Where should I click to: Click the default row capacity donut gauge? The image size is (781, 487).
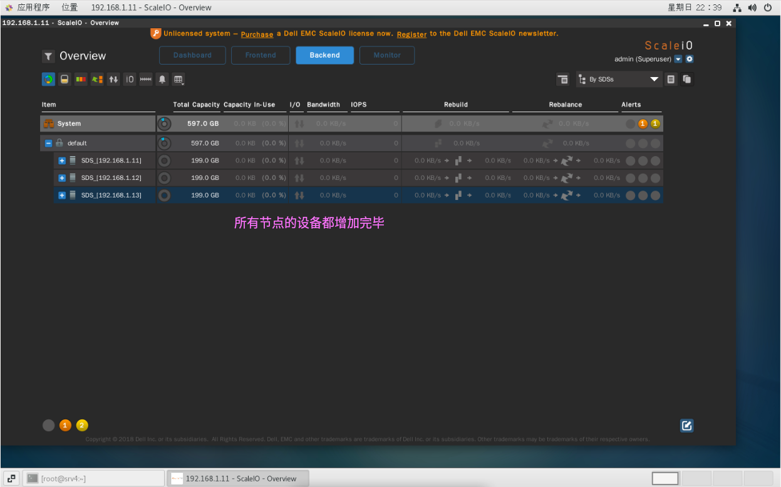(x=164, y=143)
